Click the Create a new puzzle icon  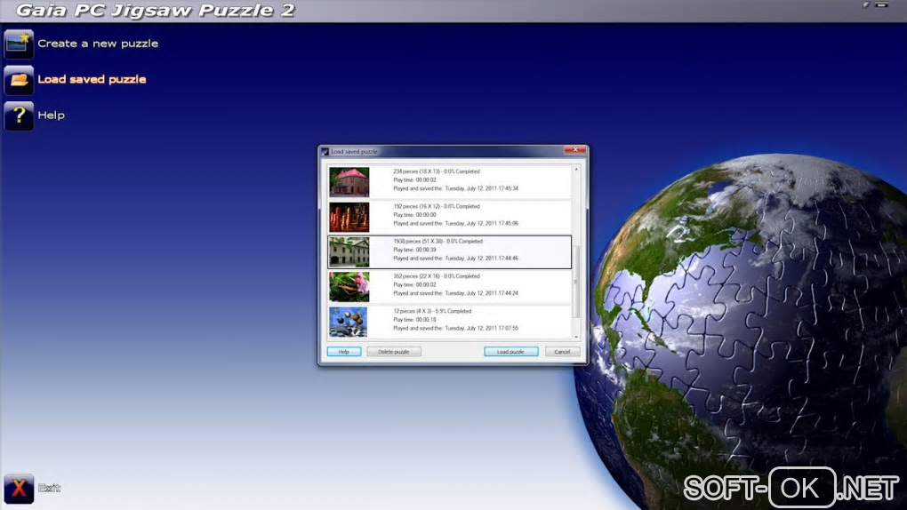19,44
